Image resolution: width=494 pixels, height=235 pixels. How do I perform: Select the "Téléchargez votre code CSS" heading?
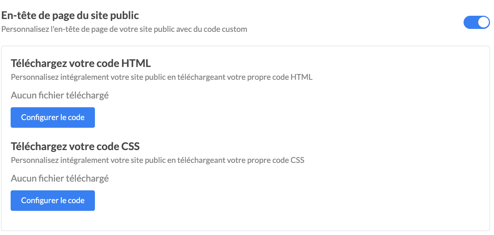(x=75, y=146)
